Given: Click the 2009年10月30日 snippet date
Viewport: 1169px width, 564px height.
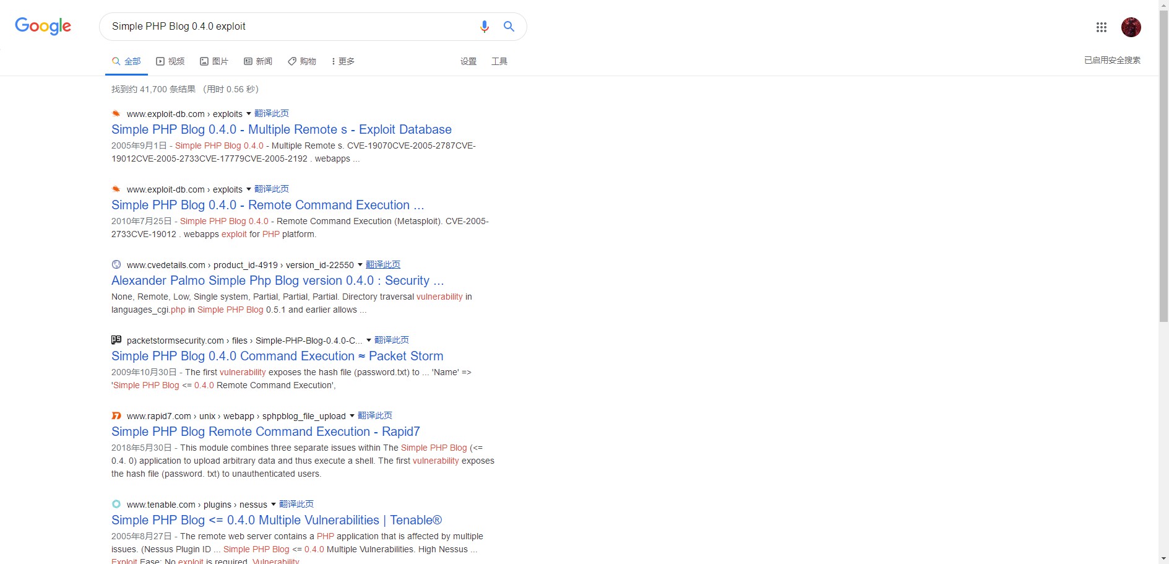Looking at the screenshot, I should pos(144,372).
